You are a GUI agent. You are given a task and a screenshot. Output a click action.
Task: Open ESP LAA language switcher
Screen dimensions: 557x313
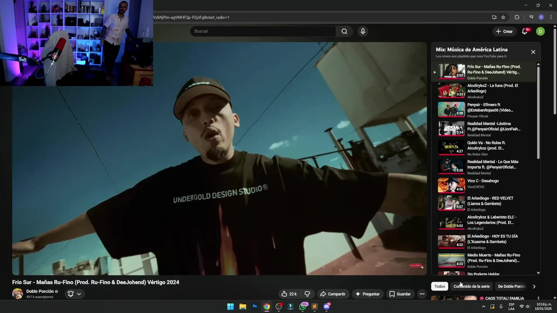[x=511, y=306]
